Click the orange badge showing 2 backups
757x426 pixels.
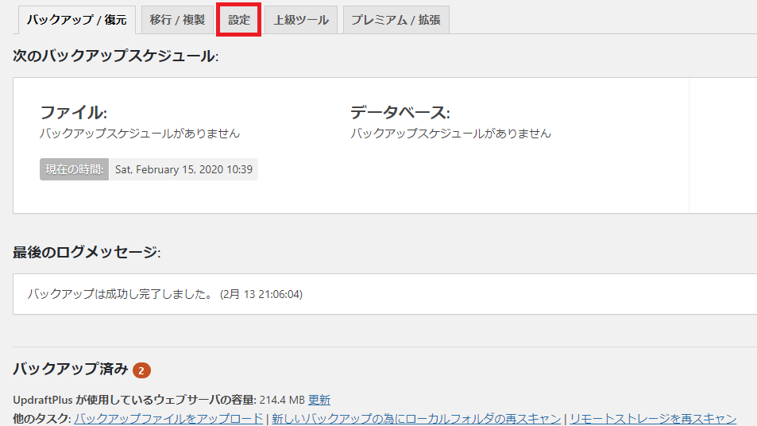[x=141, y=370]
